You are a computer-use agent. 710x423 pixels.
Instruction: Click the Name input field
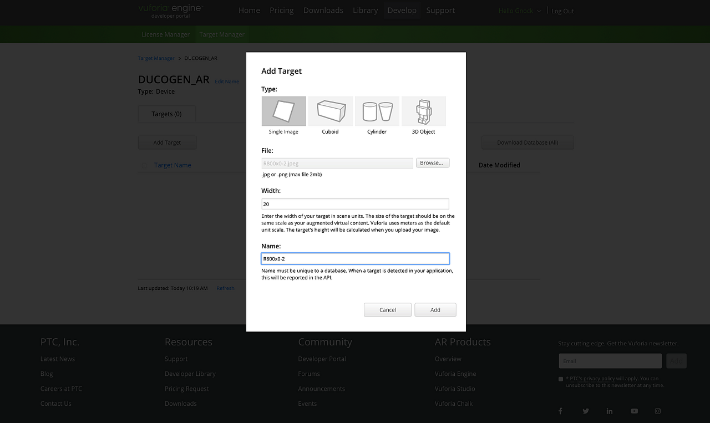[355, 259]
